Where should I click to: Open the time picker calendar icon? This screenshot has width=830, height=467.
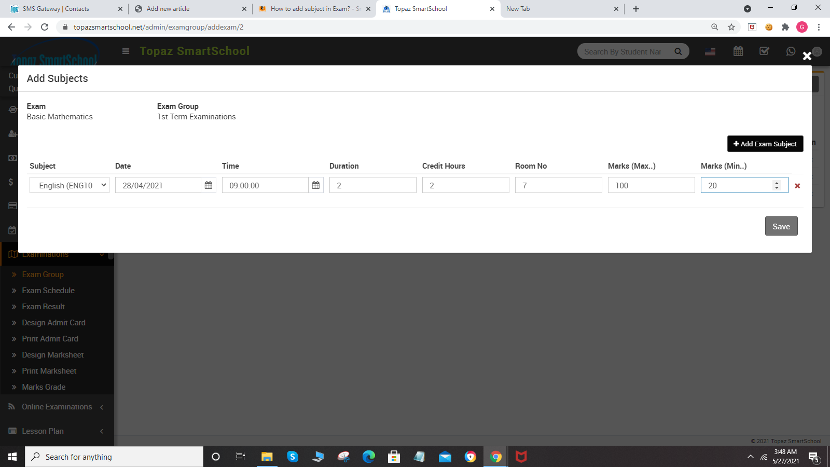(316, 185)
